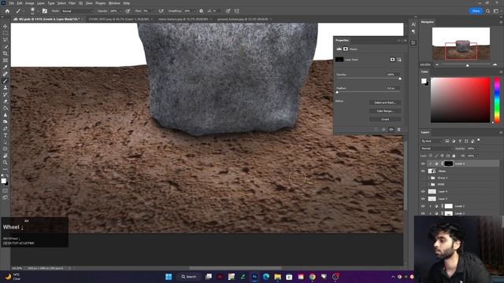This screenshot has width=504, height=283.
Task: Select the Lasso tool
Action: pyautogui.click(x=6, y=40)
